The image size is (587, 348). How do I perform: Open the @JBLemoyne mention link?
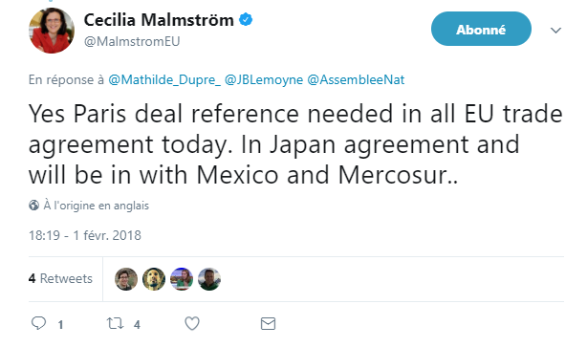click(x=264, y=79)
